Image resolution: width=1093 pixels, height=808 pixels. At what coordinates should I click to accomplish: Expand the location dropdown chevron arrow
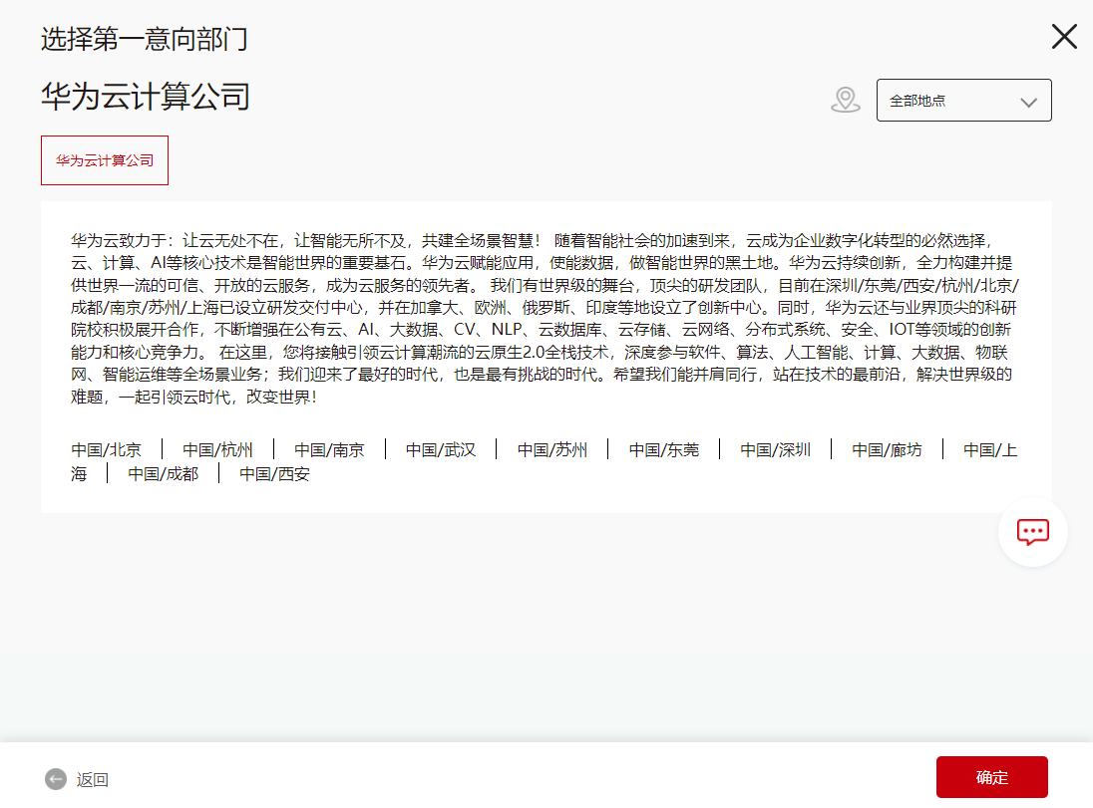(1029, 102)
